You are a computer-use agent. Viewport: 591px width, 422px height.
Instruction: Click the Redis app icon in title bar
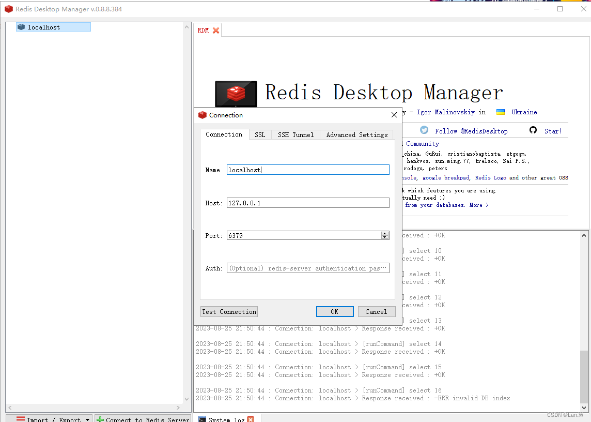point(9,9)
